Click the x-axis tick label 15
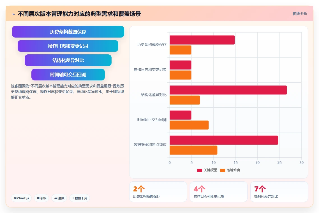Image resolution: width=319 pixels, height=213 pixels. (x=235, y=163)
